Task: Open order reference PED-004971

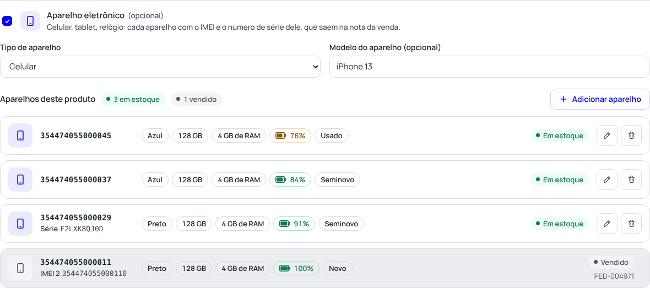Action: coord(614,276)
